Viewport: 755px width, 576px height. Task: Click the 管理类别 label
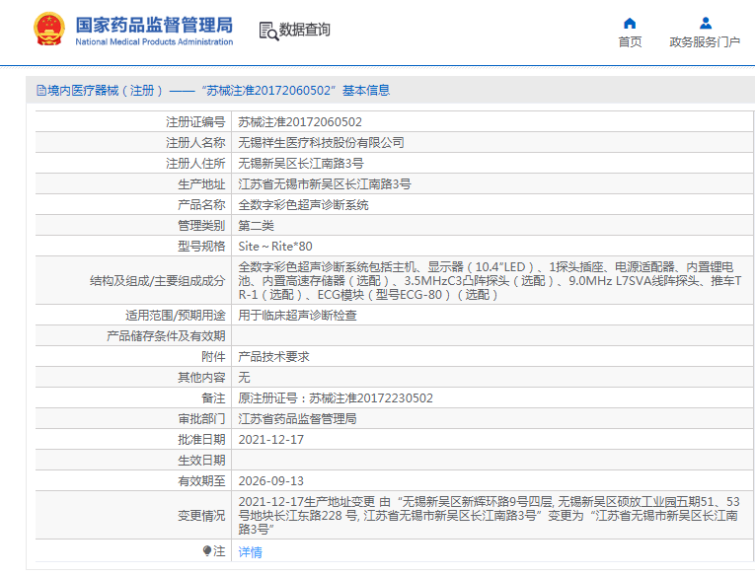coord(201,226)
